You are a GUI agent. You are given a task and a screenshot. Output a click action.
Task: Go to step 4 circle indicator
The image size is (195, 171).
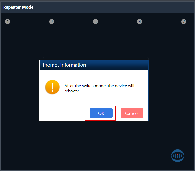coord(140,22)
